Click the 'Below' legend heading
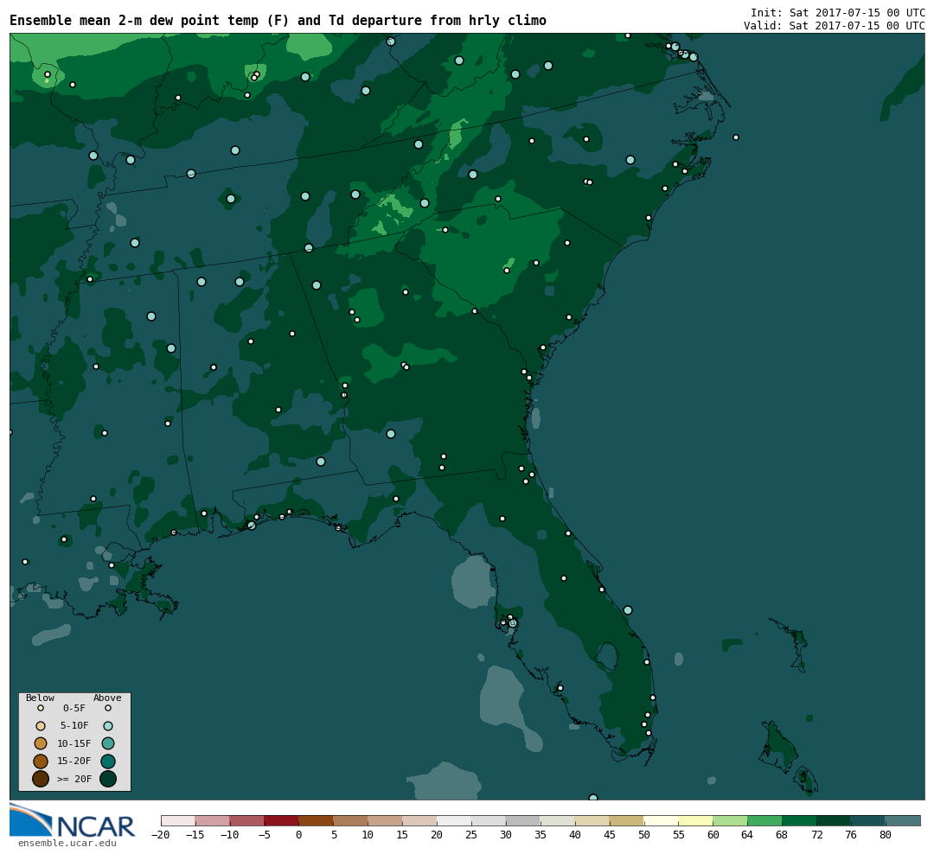 tap(40, 698)
